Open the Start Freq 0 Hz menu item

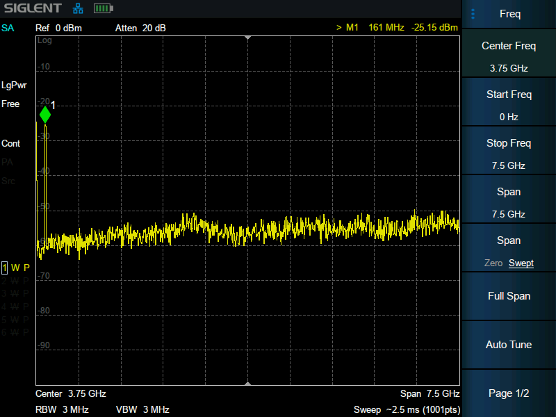point(509,105)
